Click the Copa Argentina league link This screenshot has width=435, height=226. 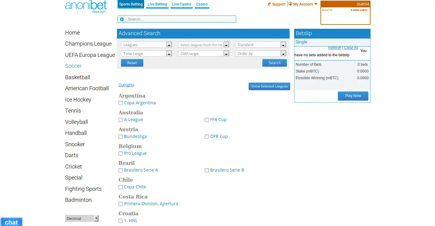(140, 103)
